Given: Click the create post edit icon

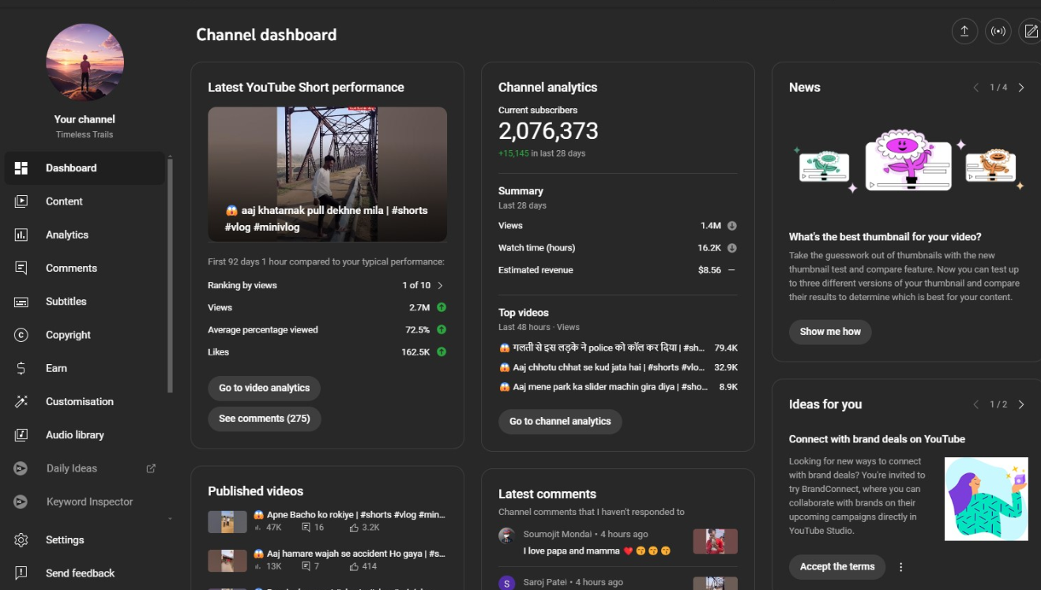Looking at the screenshot, I should click(1031, 32).
